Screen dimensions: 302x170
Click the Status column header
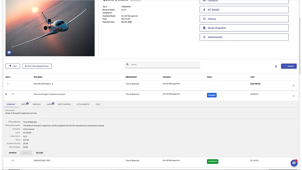[x=209, y=77]
